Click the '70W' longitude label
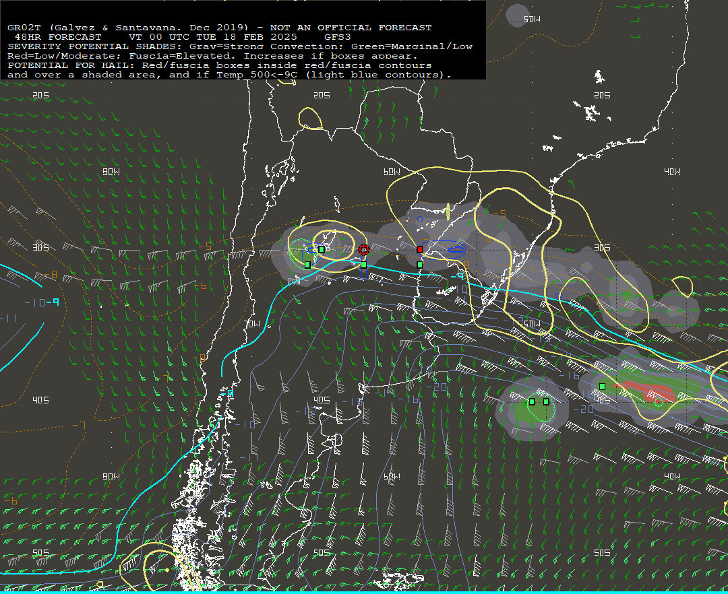The width and height of the screenshot is (728, 594). click(253, 324)
